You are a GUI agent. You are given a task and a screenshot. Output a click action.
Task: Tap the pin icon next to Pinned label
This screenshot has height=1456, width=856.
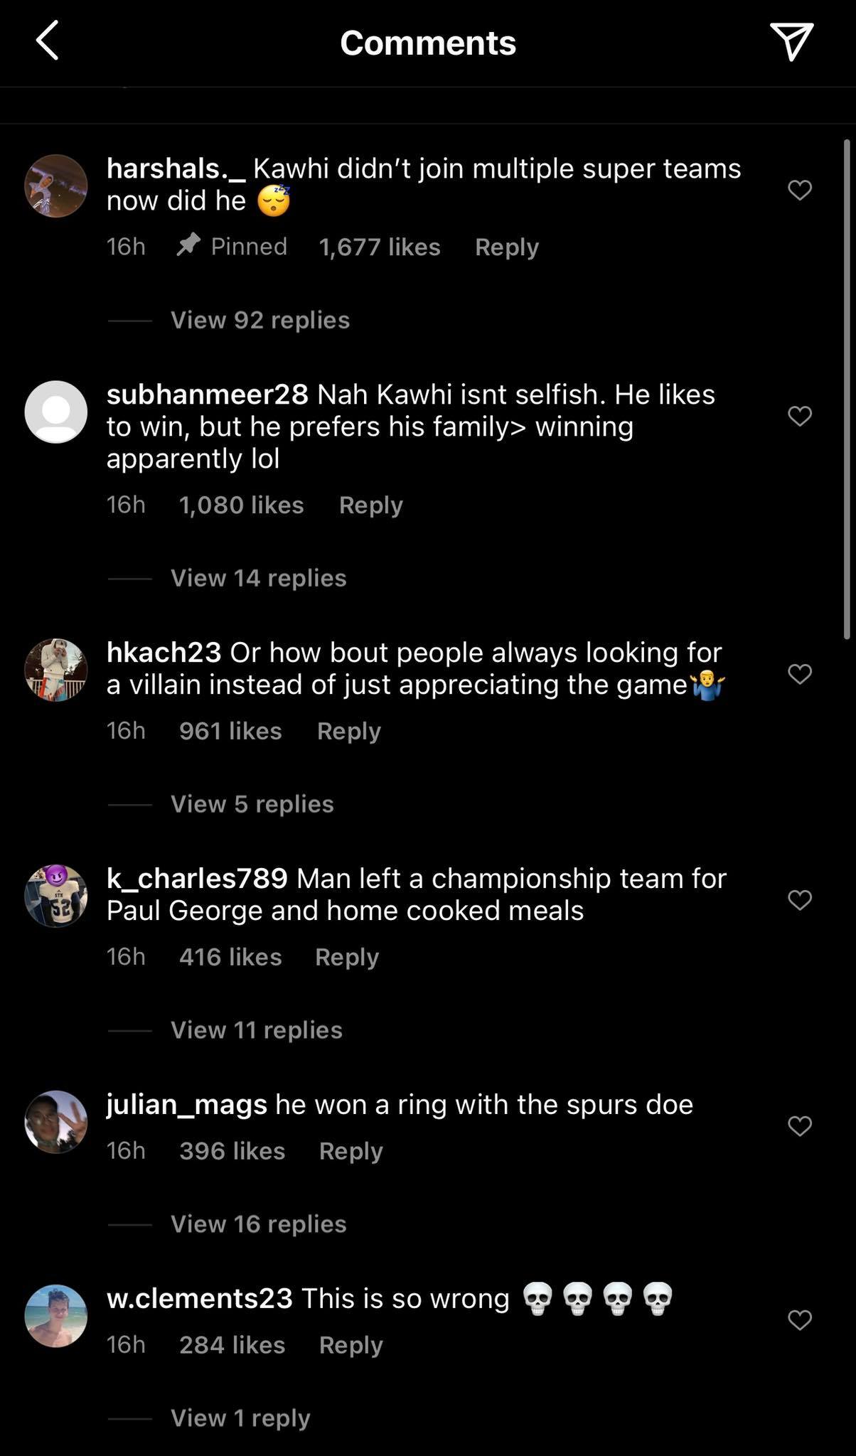pyautogui.click(x=189, y=246)
